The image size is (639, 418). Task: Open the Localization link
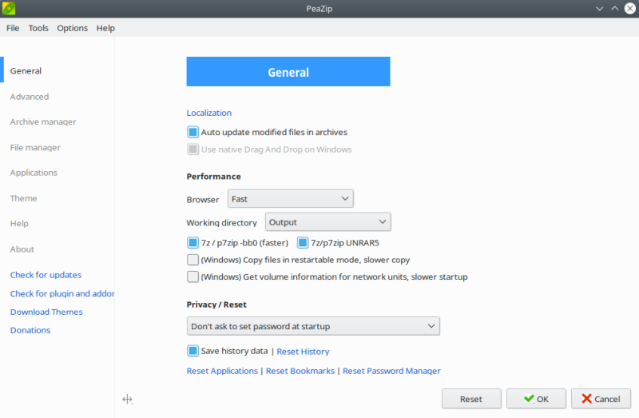(209, 113)
